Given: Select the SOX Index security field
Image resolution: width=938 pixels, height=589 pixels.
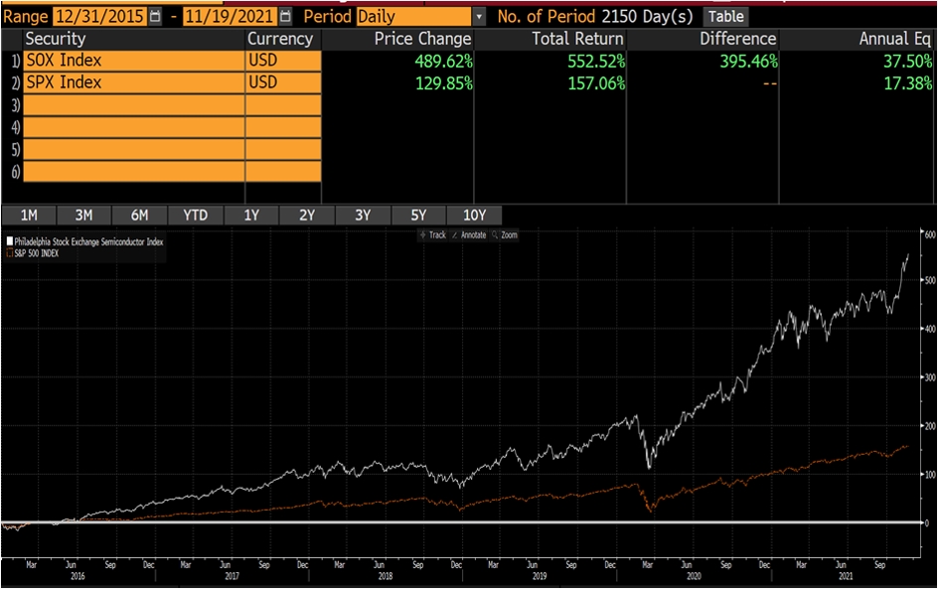Looking at the screenshot, I should point(133,61).
